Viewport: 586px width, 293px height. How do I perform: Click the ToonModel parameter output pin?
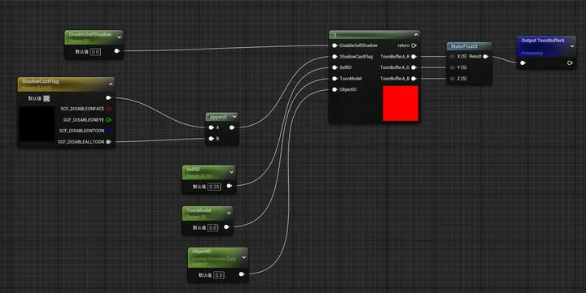pyautogui.click(x=226, y=226)
